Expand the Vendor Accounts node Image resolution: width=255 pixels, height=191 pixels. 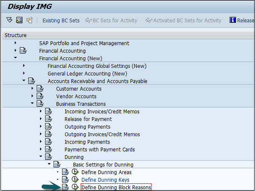click(32, 96)
